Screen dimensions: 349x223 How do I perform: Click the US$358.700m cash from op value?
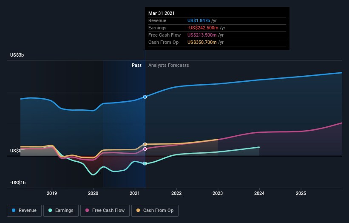(202, 42)
